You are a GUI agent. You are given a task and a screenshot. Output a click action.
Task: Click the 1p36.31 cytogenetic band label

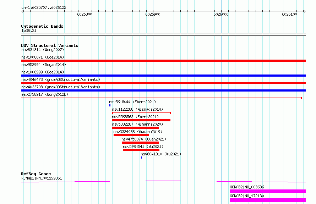[x=29, y=31]
